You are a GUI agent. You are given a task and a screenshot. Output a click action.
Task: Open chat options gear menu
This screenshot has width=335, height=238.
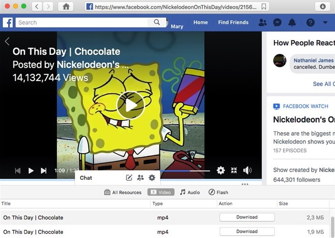tap(152, 178)
